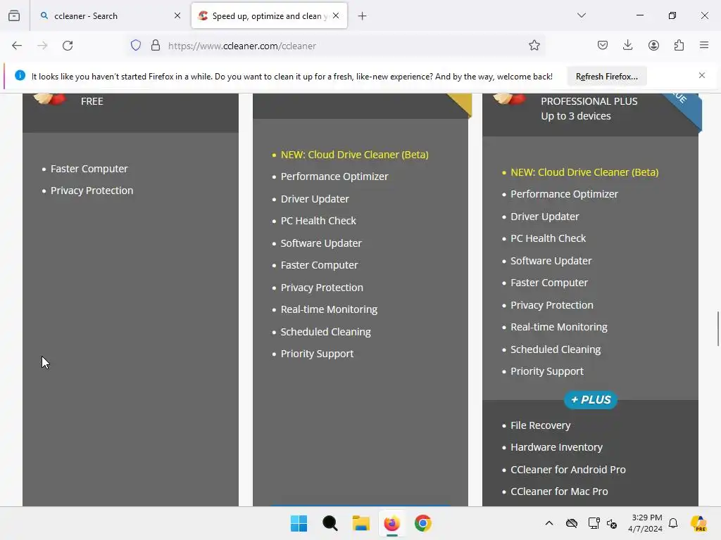List all tabs dropdown arrow
Viewport: 721px width, 540px height.
[581, 15]
